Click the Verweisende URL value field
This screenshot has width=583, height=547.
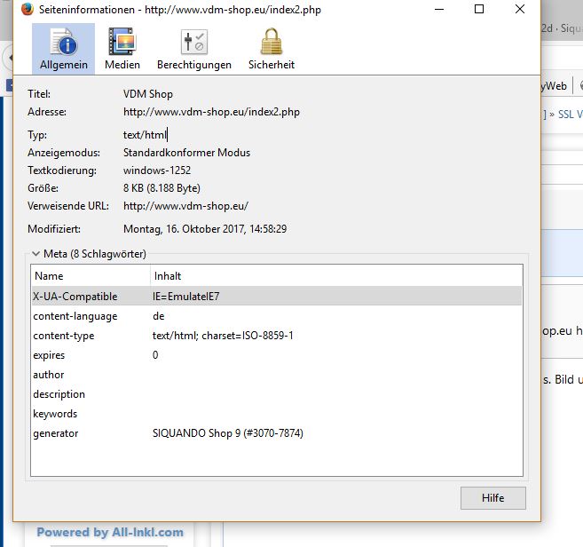point(185,206)
